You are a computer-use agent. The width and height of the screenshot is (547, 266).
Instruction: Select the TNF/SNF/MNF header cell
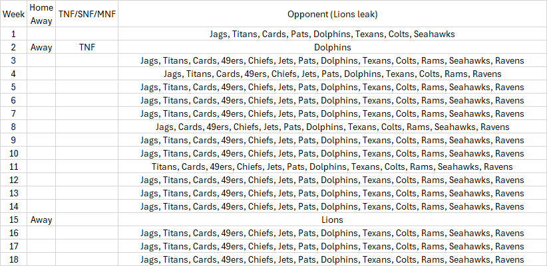pos(87,14)
